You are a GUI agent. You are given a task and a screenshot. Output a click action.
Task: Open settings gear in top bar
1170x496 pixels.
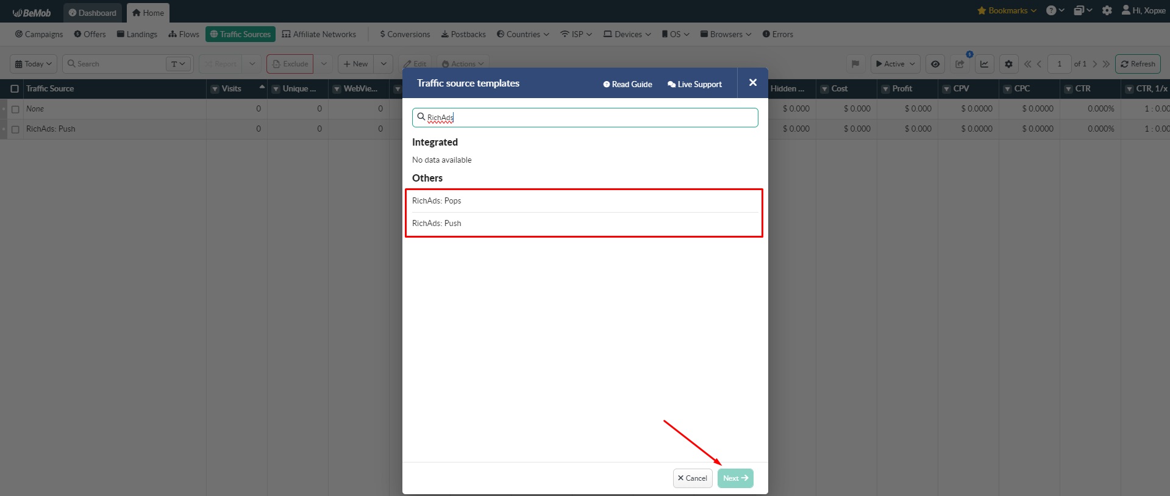point(1107,11)
